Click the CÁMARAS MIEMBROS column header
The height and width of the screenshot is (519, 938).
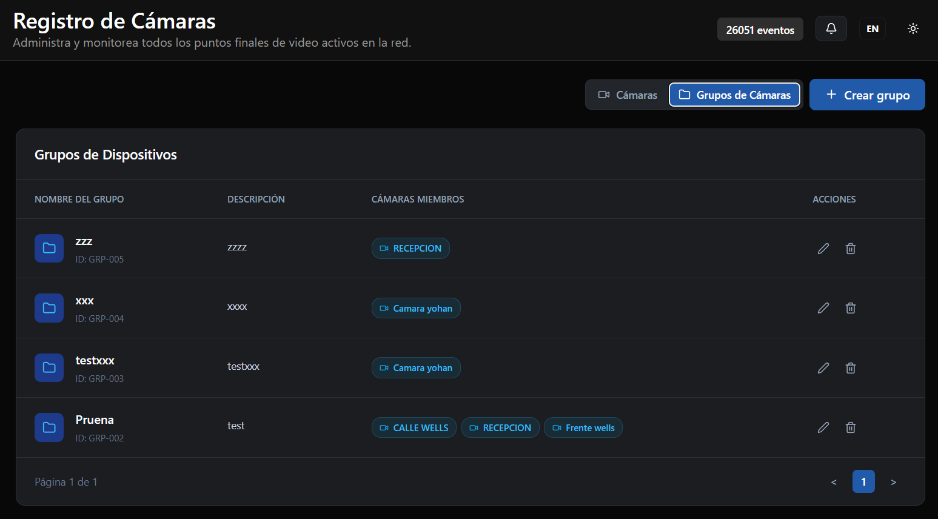click(418, 199)
